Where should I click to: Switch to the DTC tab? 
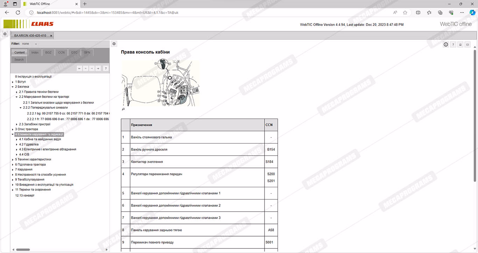74,52
